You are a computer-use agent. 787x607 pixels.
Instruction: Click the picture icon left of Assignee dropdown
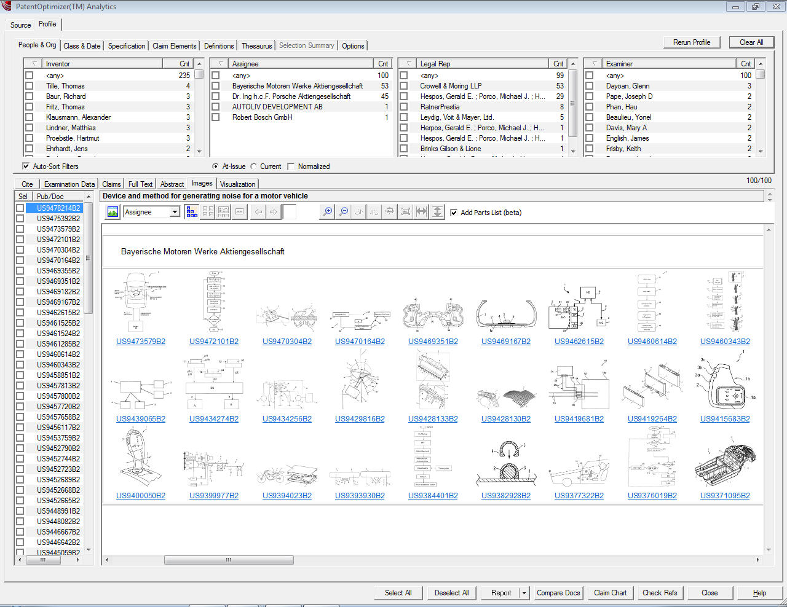point(113,212)
